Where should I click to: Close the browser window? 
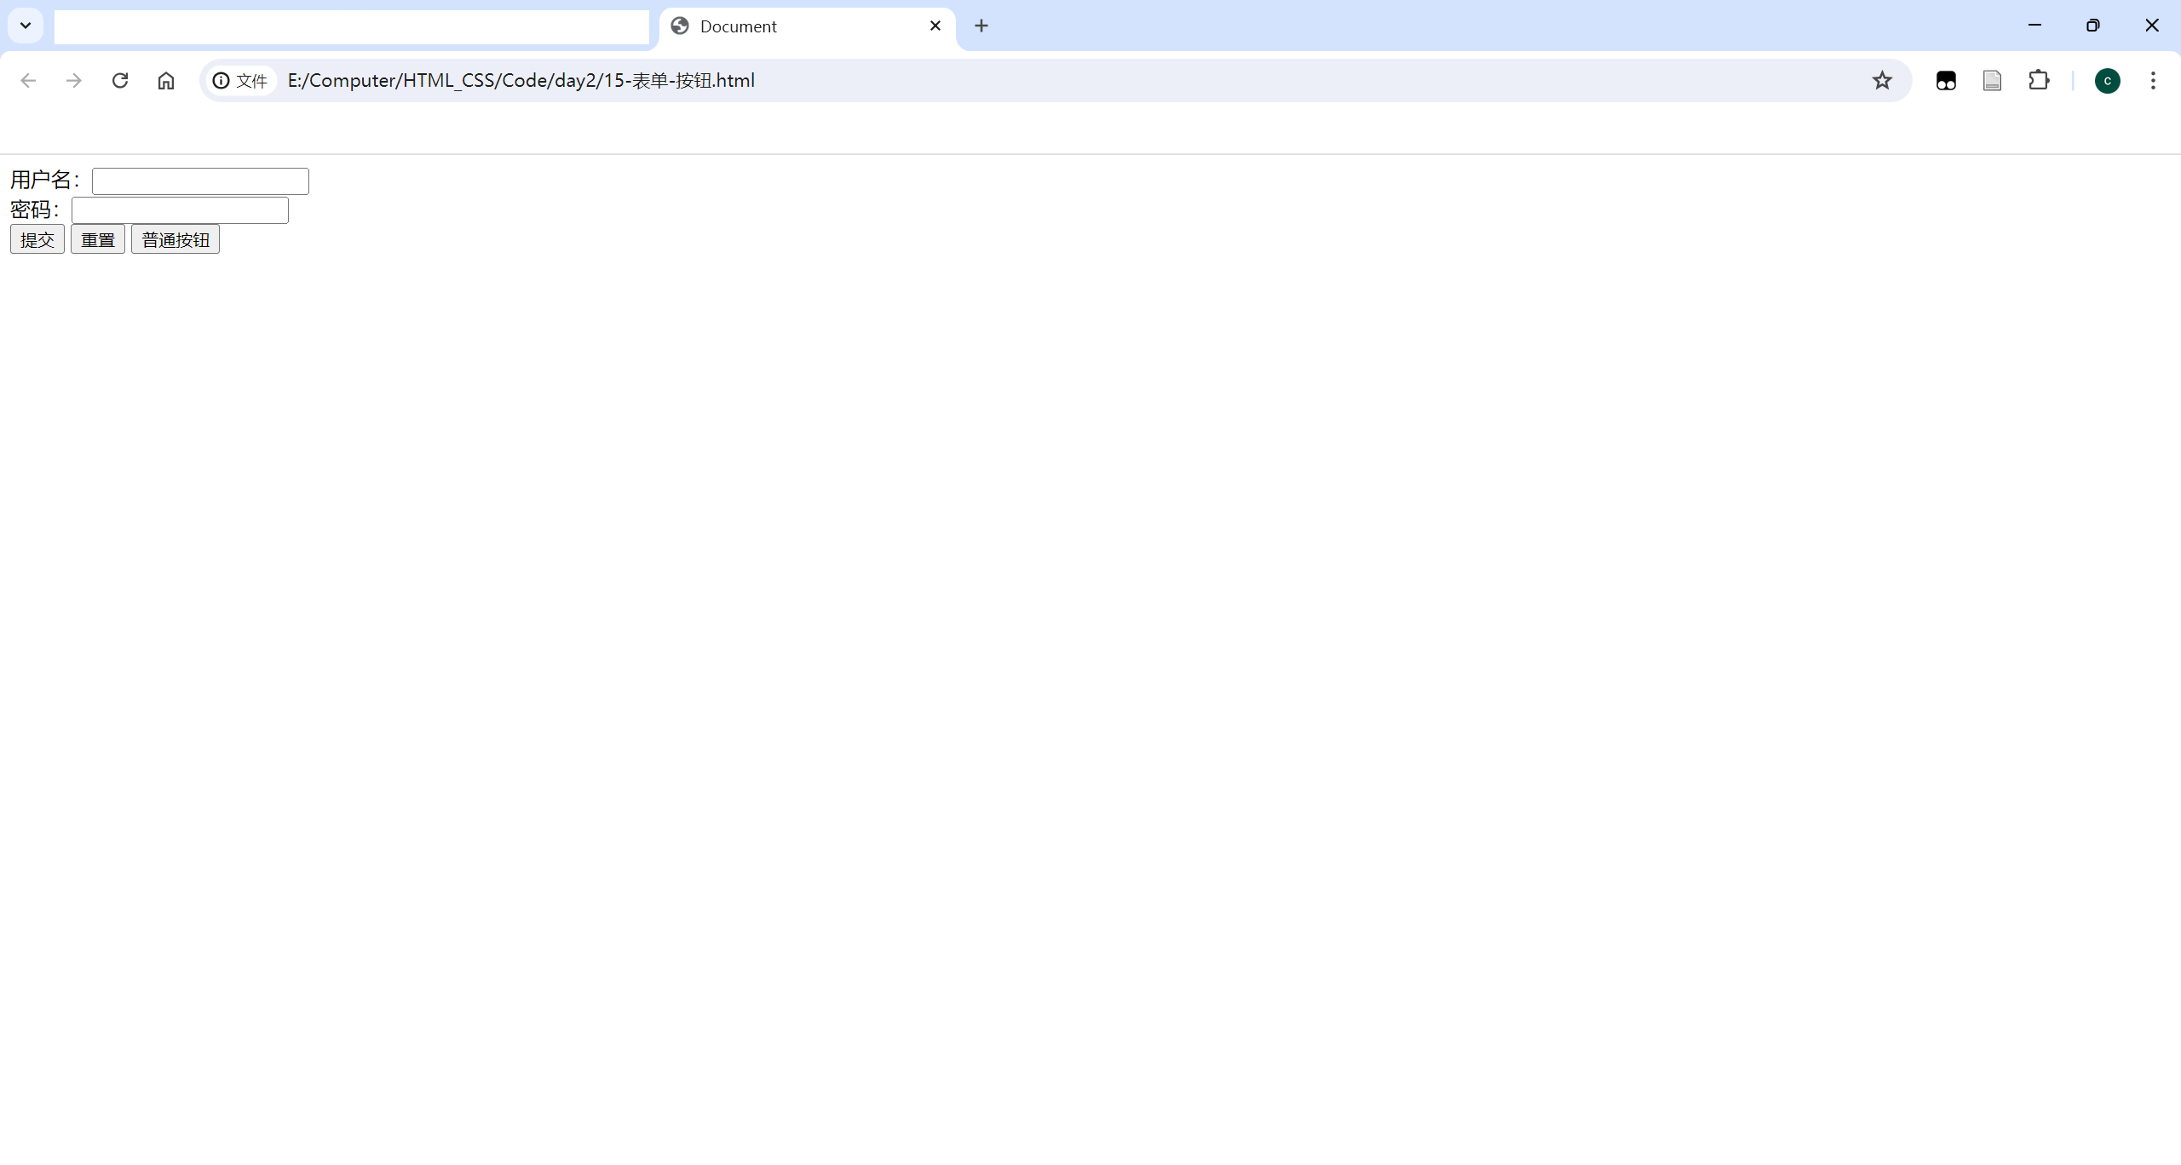pos(2152,26)
